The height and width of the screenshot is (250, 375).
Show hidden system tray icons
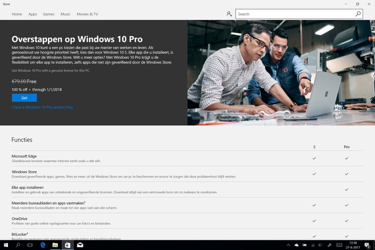(x=289, y=245)
